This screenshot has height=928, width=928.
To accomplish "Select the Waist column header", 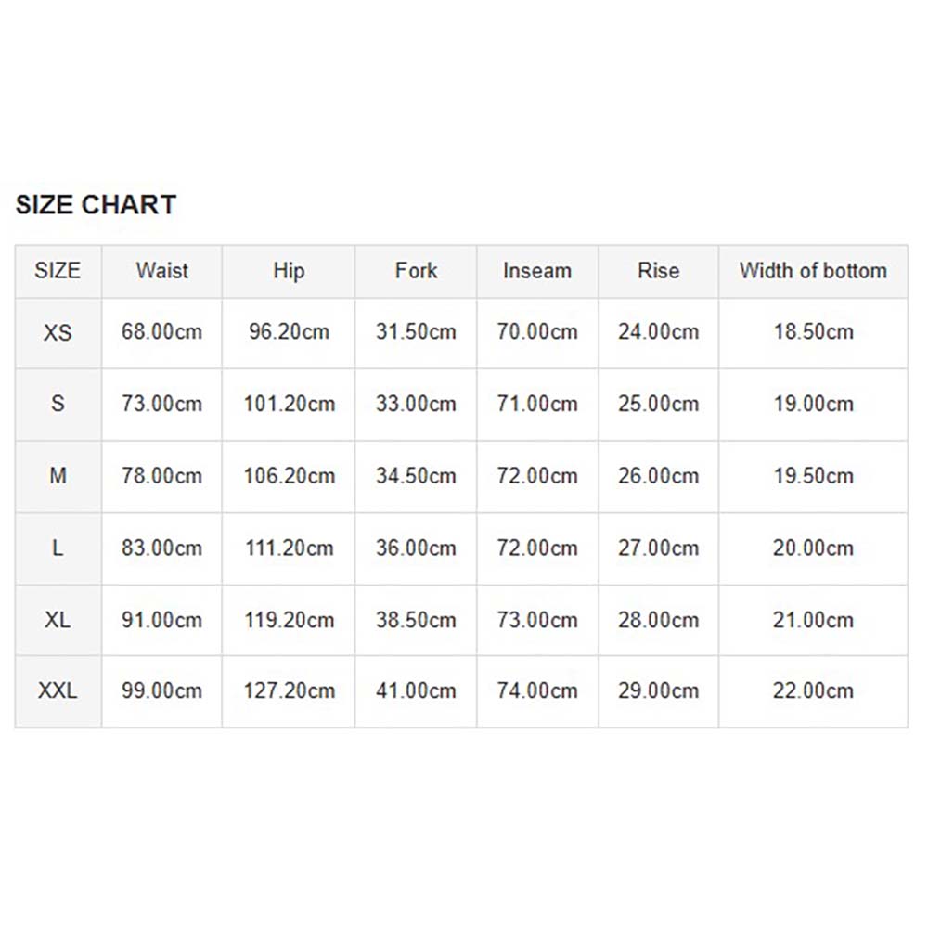I will click(x=162, y=271).
